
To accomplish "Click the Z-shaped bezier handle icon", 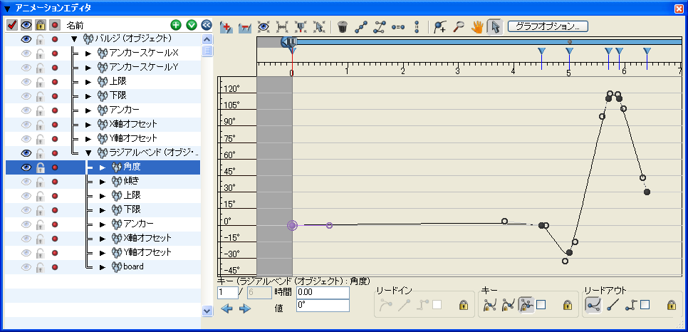I will pos(379,27).
